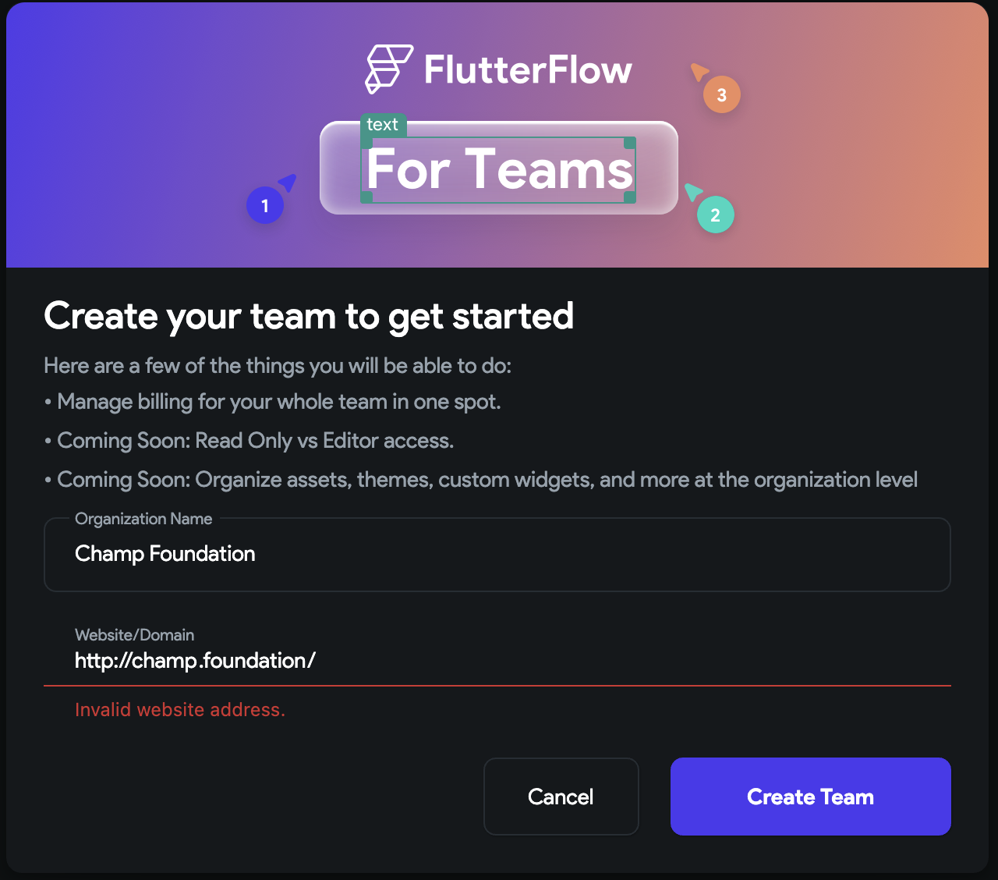Click the 'Create your team' heading
This screenshot has width=998, height=880.
[309, 316]
